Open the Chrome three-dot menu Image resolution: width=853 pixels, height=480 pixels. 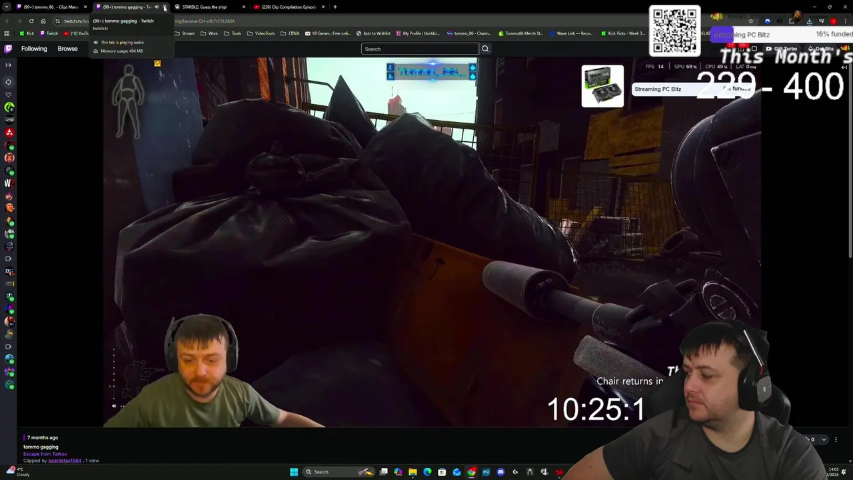[846, 21]
